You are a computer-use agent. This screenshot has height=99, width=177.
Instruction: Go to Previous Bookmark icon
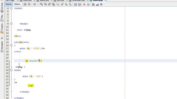click(62, 4)
